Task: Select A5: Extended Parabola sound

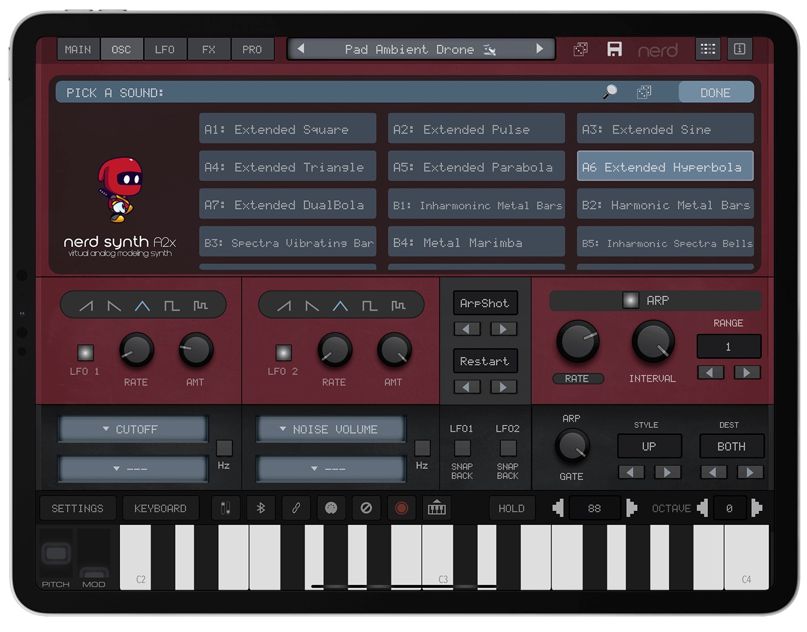Action: pyautogui.click(x=477, y=166)
